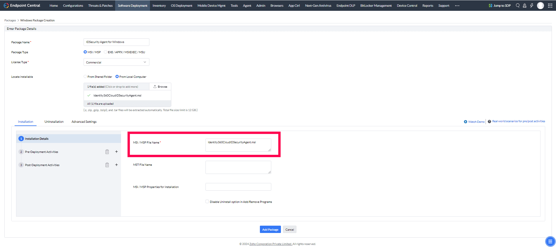This screenshot has width=556, height=247.
Task: Go to the Inventory menu
Action: 159,6
